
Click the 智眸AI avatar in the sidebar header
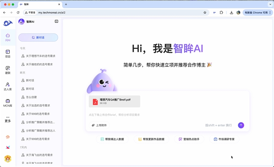click(21, 22)
